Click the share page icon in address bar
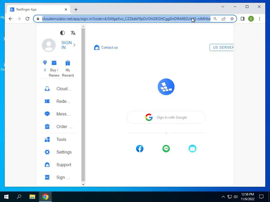Image resolution: width=270 pixels, height=202 pixels. coord(224,19)
